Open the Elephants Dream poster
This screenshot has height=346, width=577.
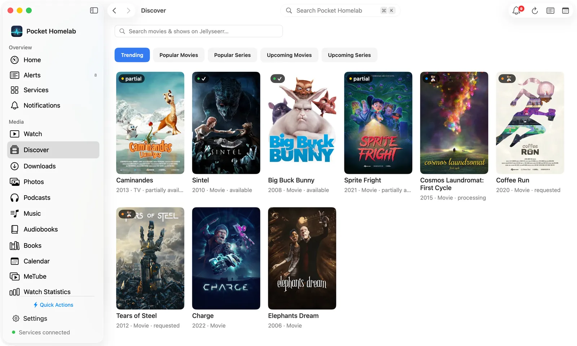click(302, 258)
